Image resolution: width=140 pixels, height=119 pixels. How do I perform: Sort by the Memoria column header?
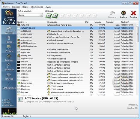click(97, 22)
